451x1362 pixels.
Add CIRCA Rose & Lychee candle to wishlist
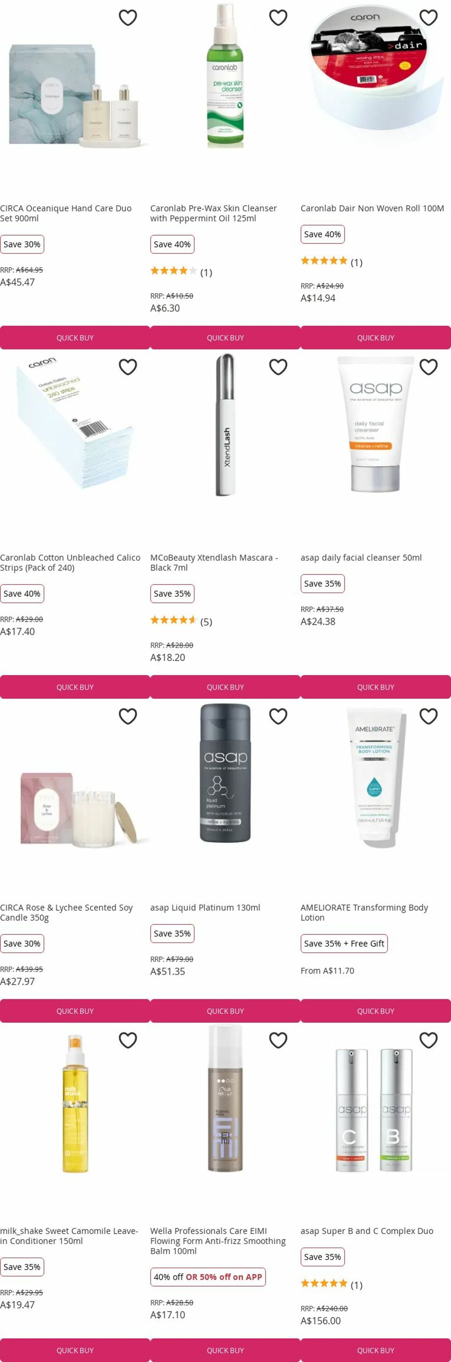click(128, 716)
